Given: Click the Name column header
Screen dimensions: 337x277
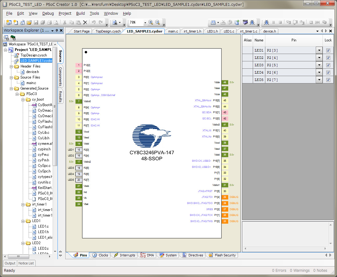Looking at the screenshot, I should [x=259, y=40].
